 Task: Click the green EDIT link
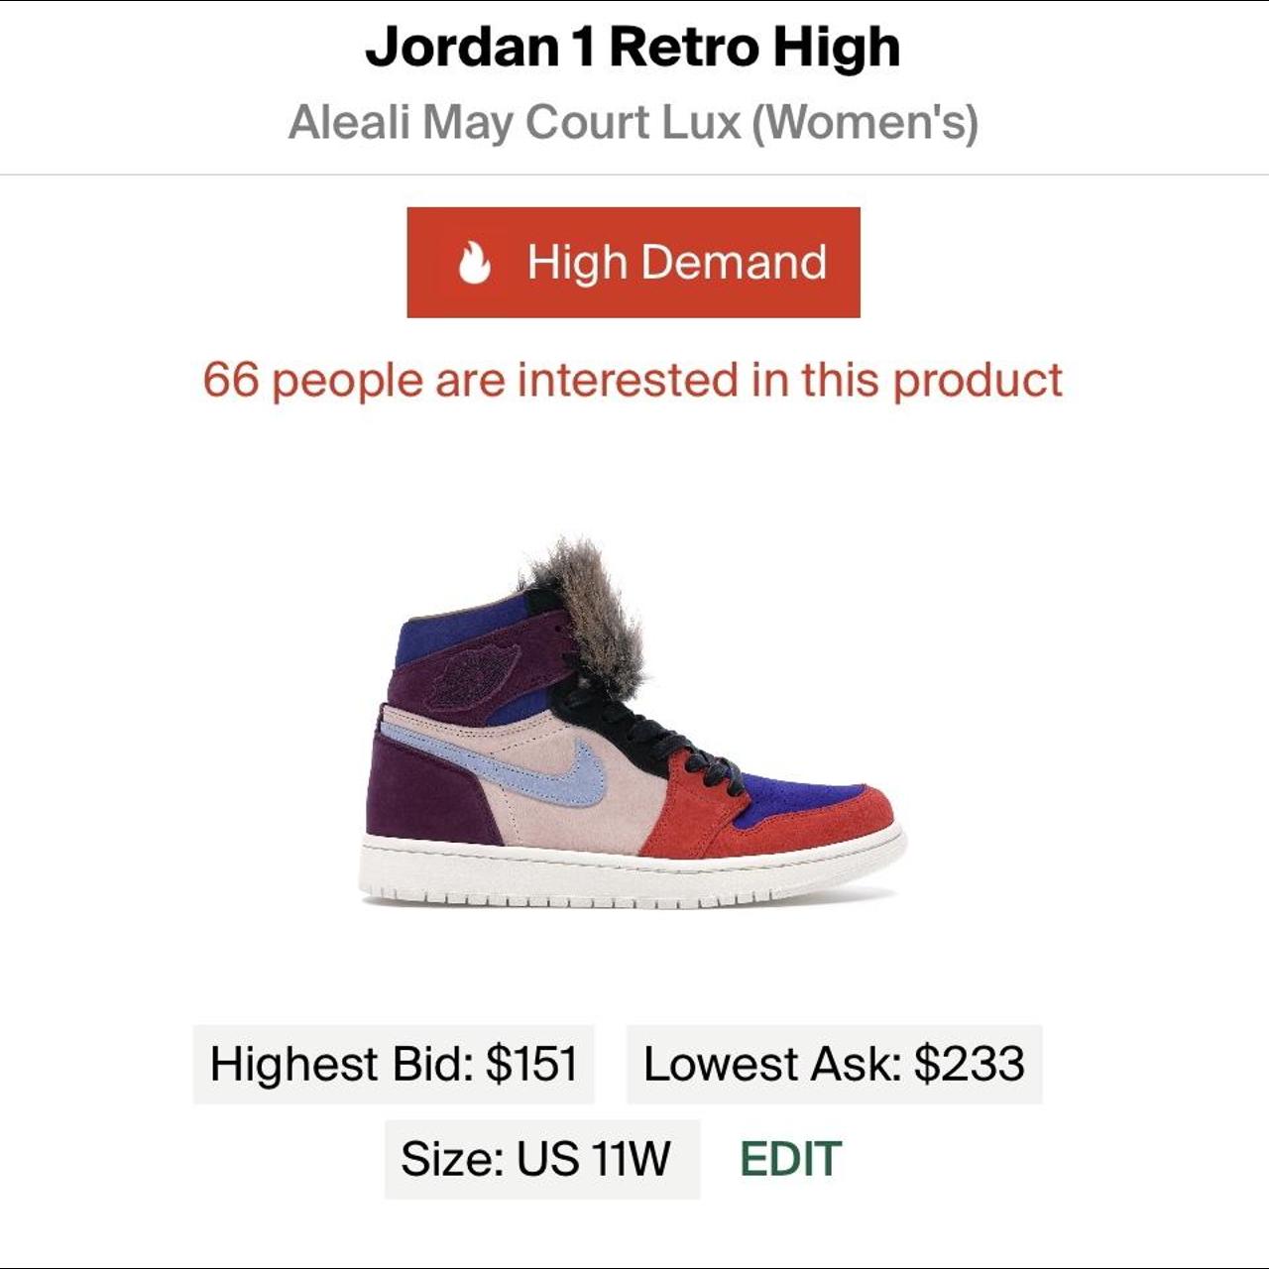[x=790, y=1158]
